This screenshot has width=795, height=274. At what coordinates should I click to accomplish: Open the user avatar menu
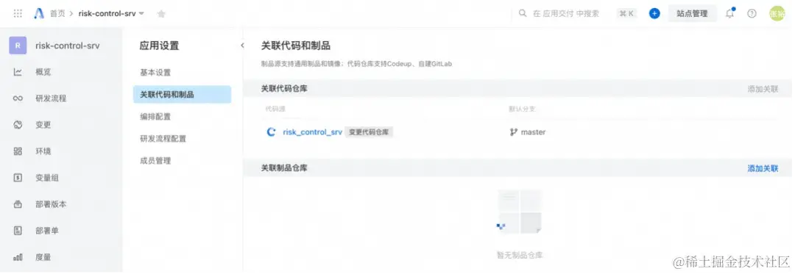click(x=777, y=14)
